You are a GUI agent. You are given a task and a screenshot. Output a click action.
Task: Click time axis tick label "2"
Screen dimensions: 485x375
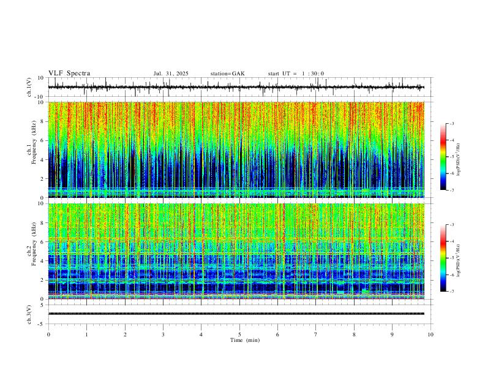tap(125, 335)
